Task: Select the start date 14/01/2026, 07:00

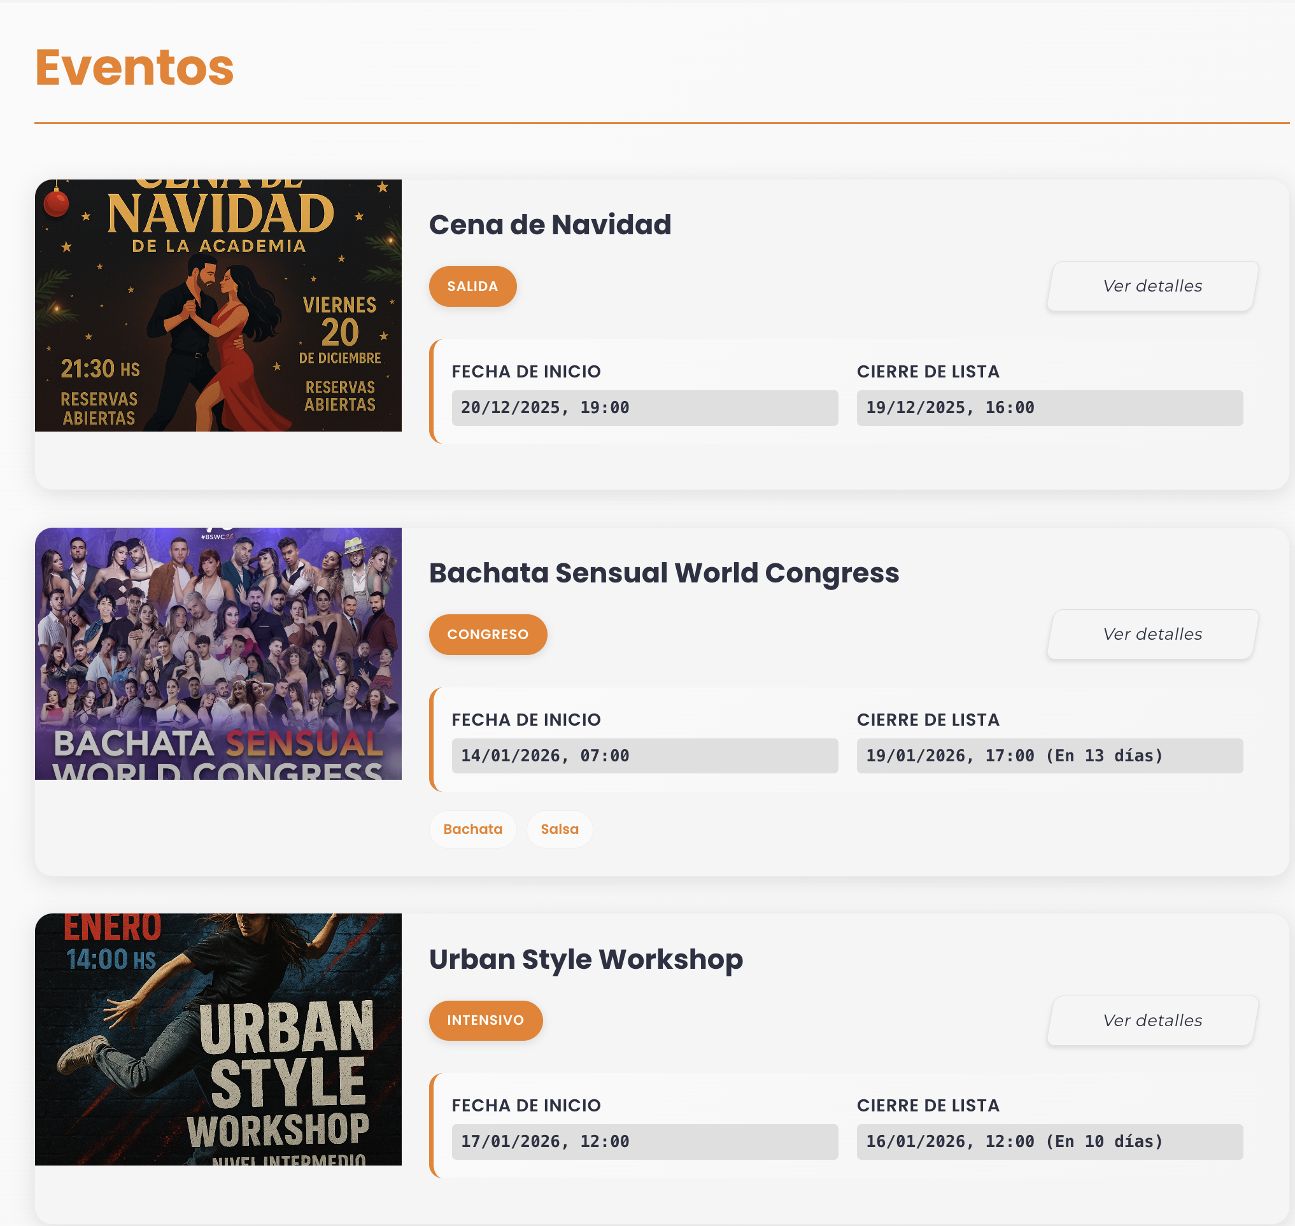Action: click(644, 756)
